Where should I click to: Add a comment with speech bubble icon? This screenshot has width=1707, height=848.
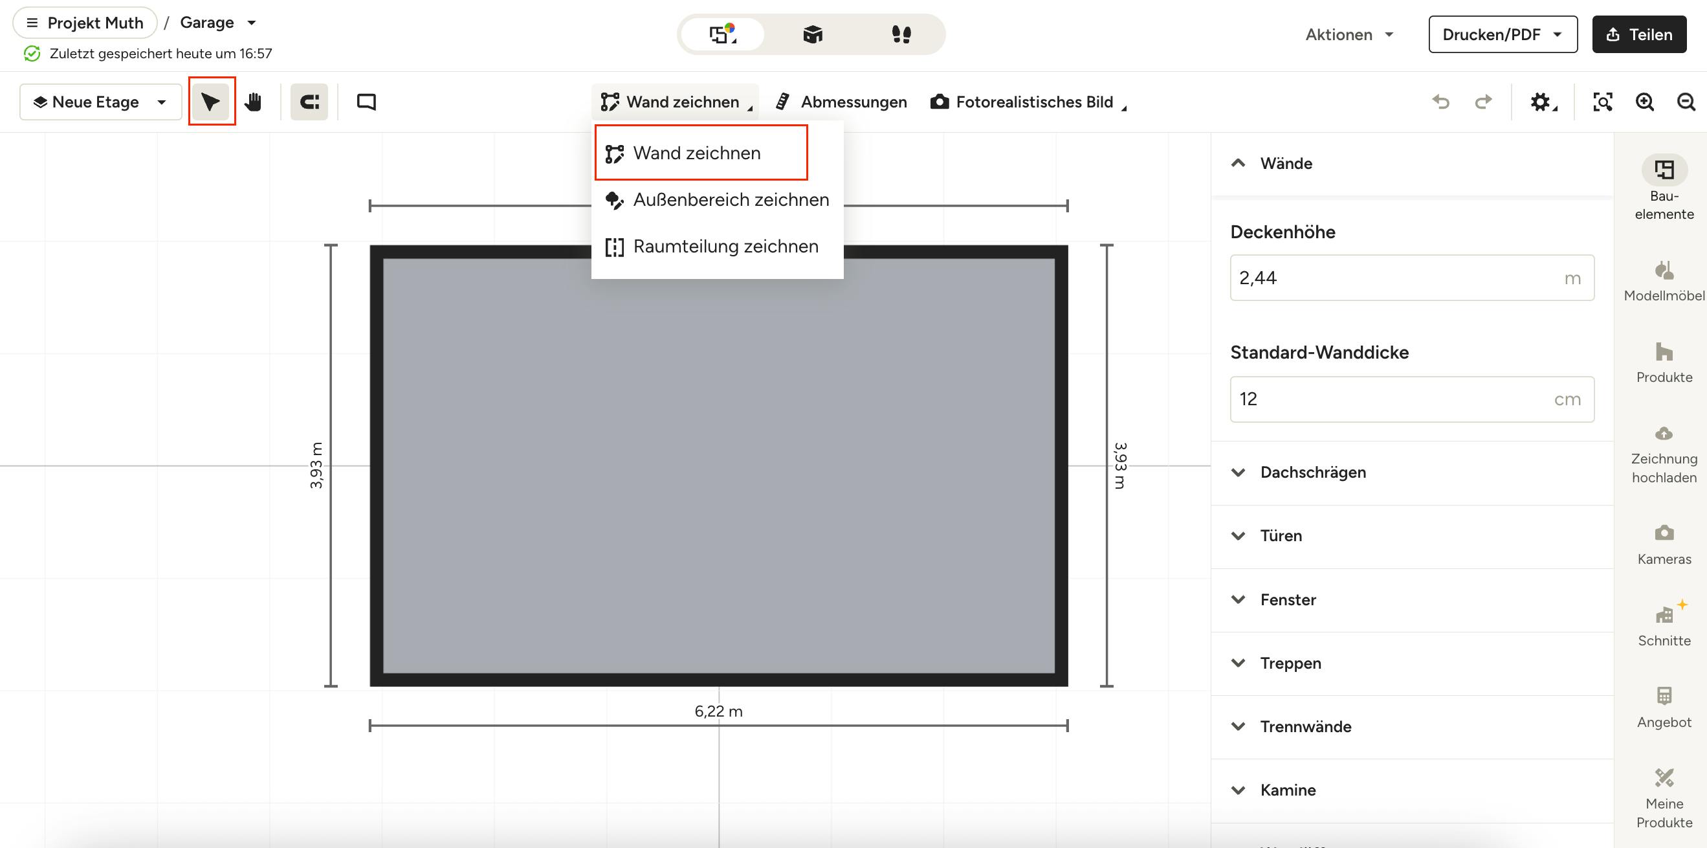[366, 102]
